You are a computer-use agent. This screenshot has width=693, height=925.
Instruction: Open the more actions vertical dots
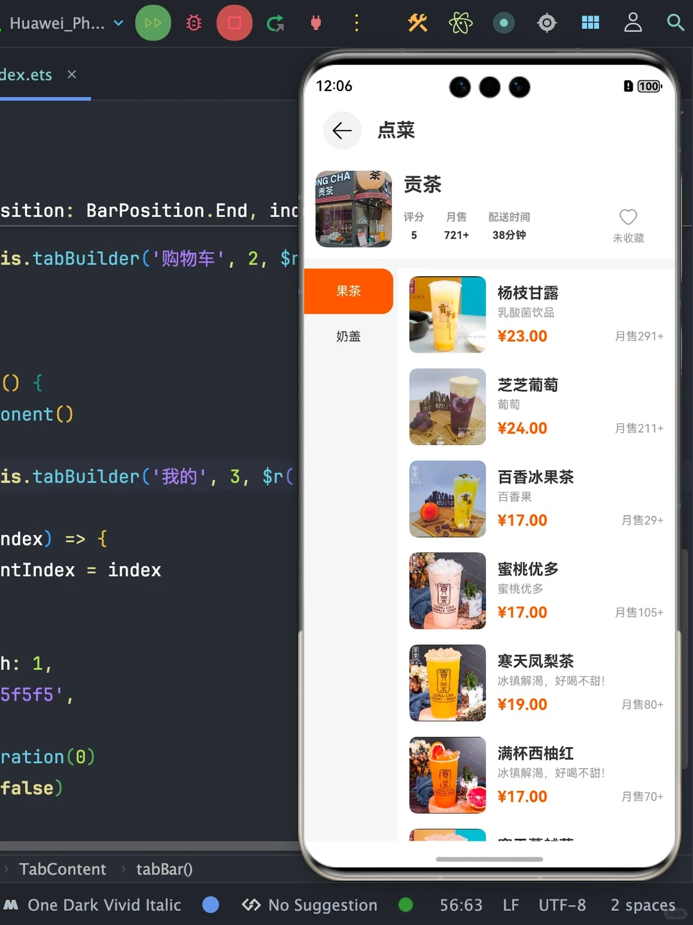(357, 23)
